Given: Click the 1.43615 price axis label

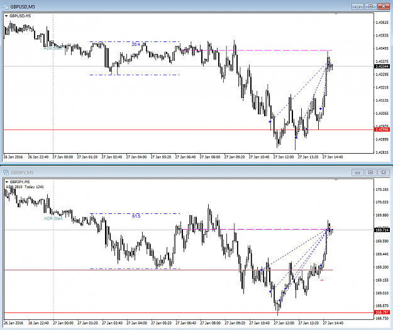Looking at the screenshot, I should (382, 23).
